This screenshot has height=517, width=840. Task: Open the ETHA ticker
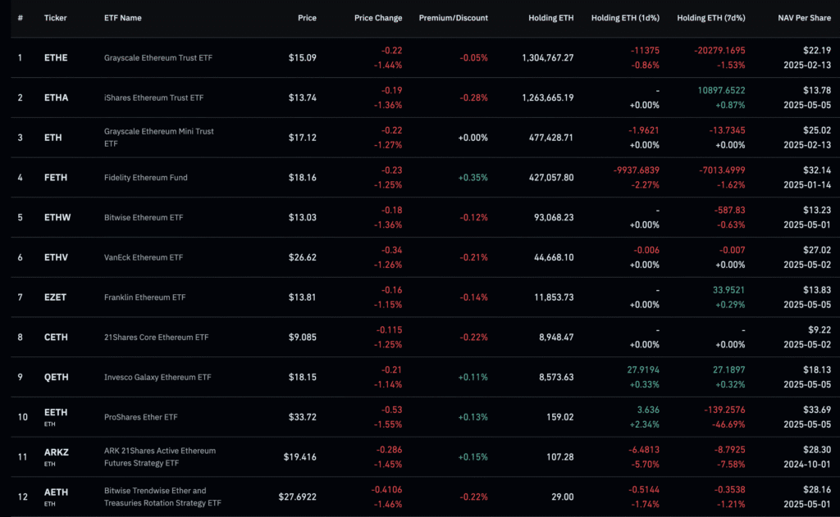click(x=56, y=98)
